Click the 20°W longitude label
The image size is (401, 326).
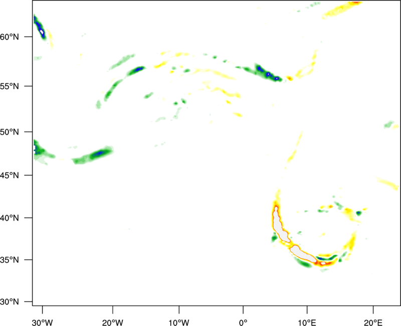[x=113, y=322]
